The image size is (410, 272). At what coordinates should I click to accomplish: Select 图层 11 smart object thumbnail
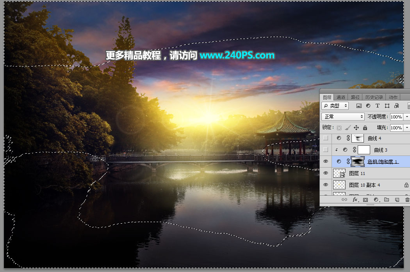339,173
